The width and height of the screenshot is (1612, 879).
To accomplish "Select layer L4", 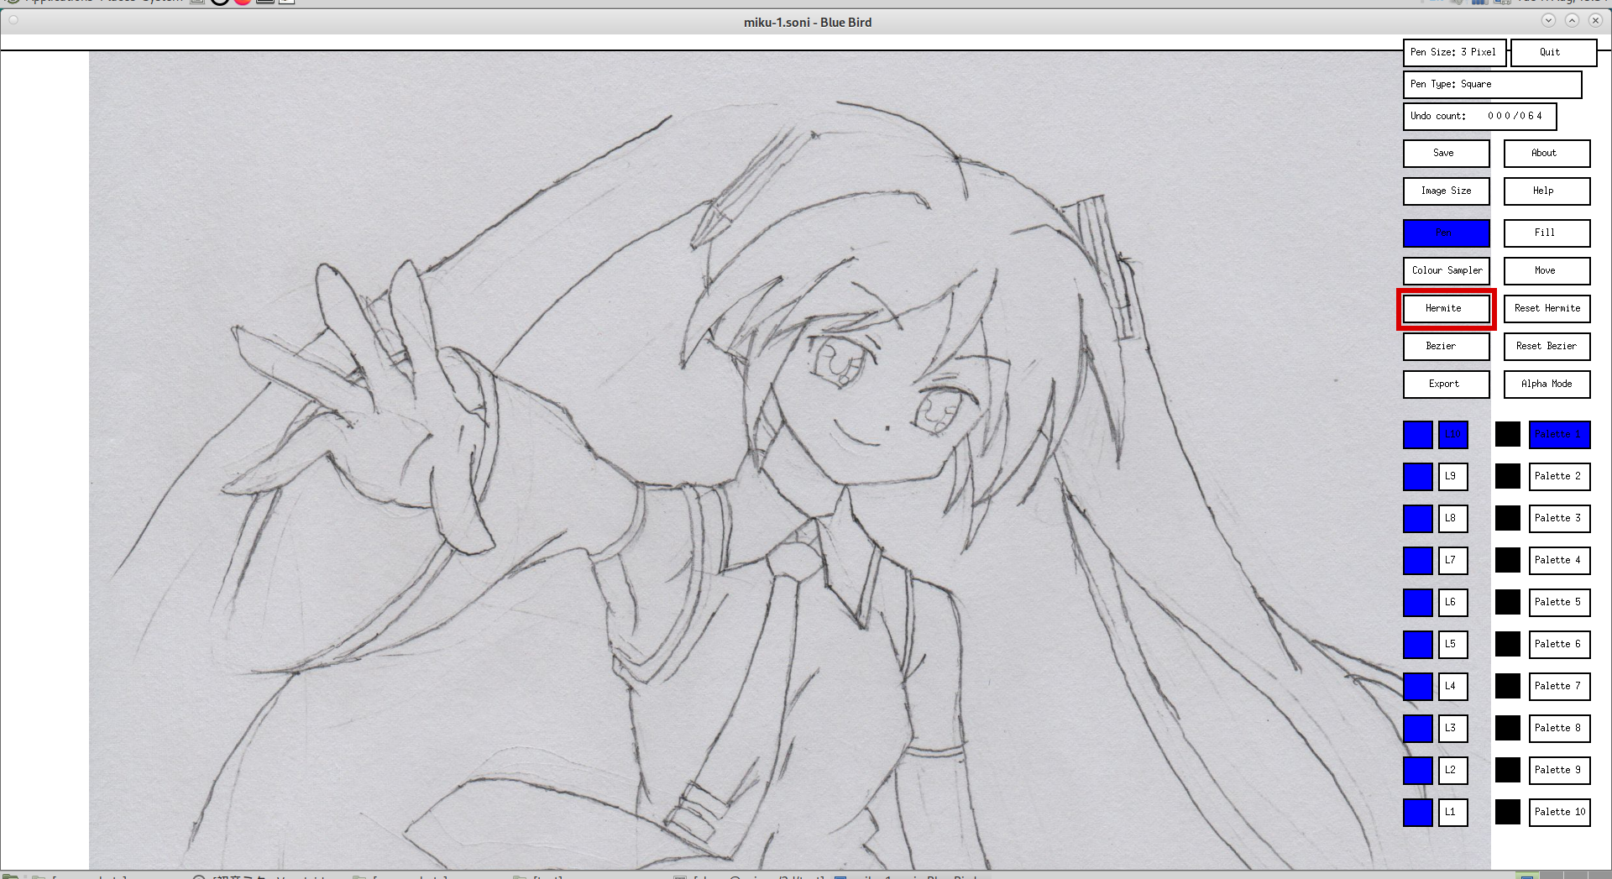I will [1452, 686].
